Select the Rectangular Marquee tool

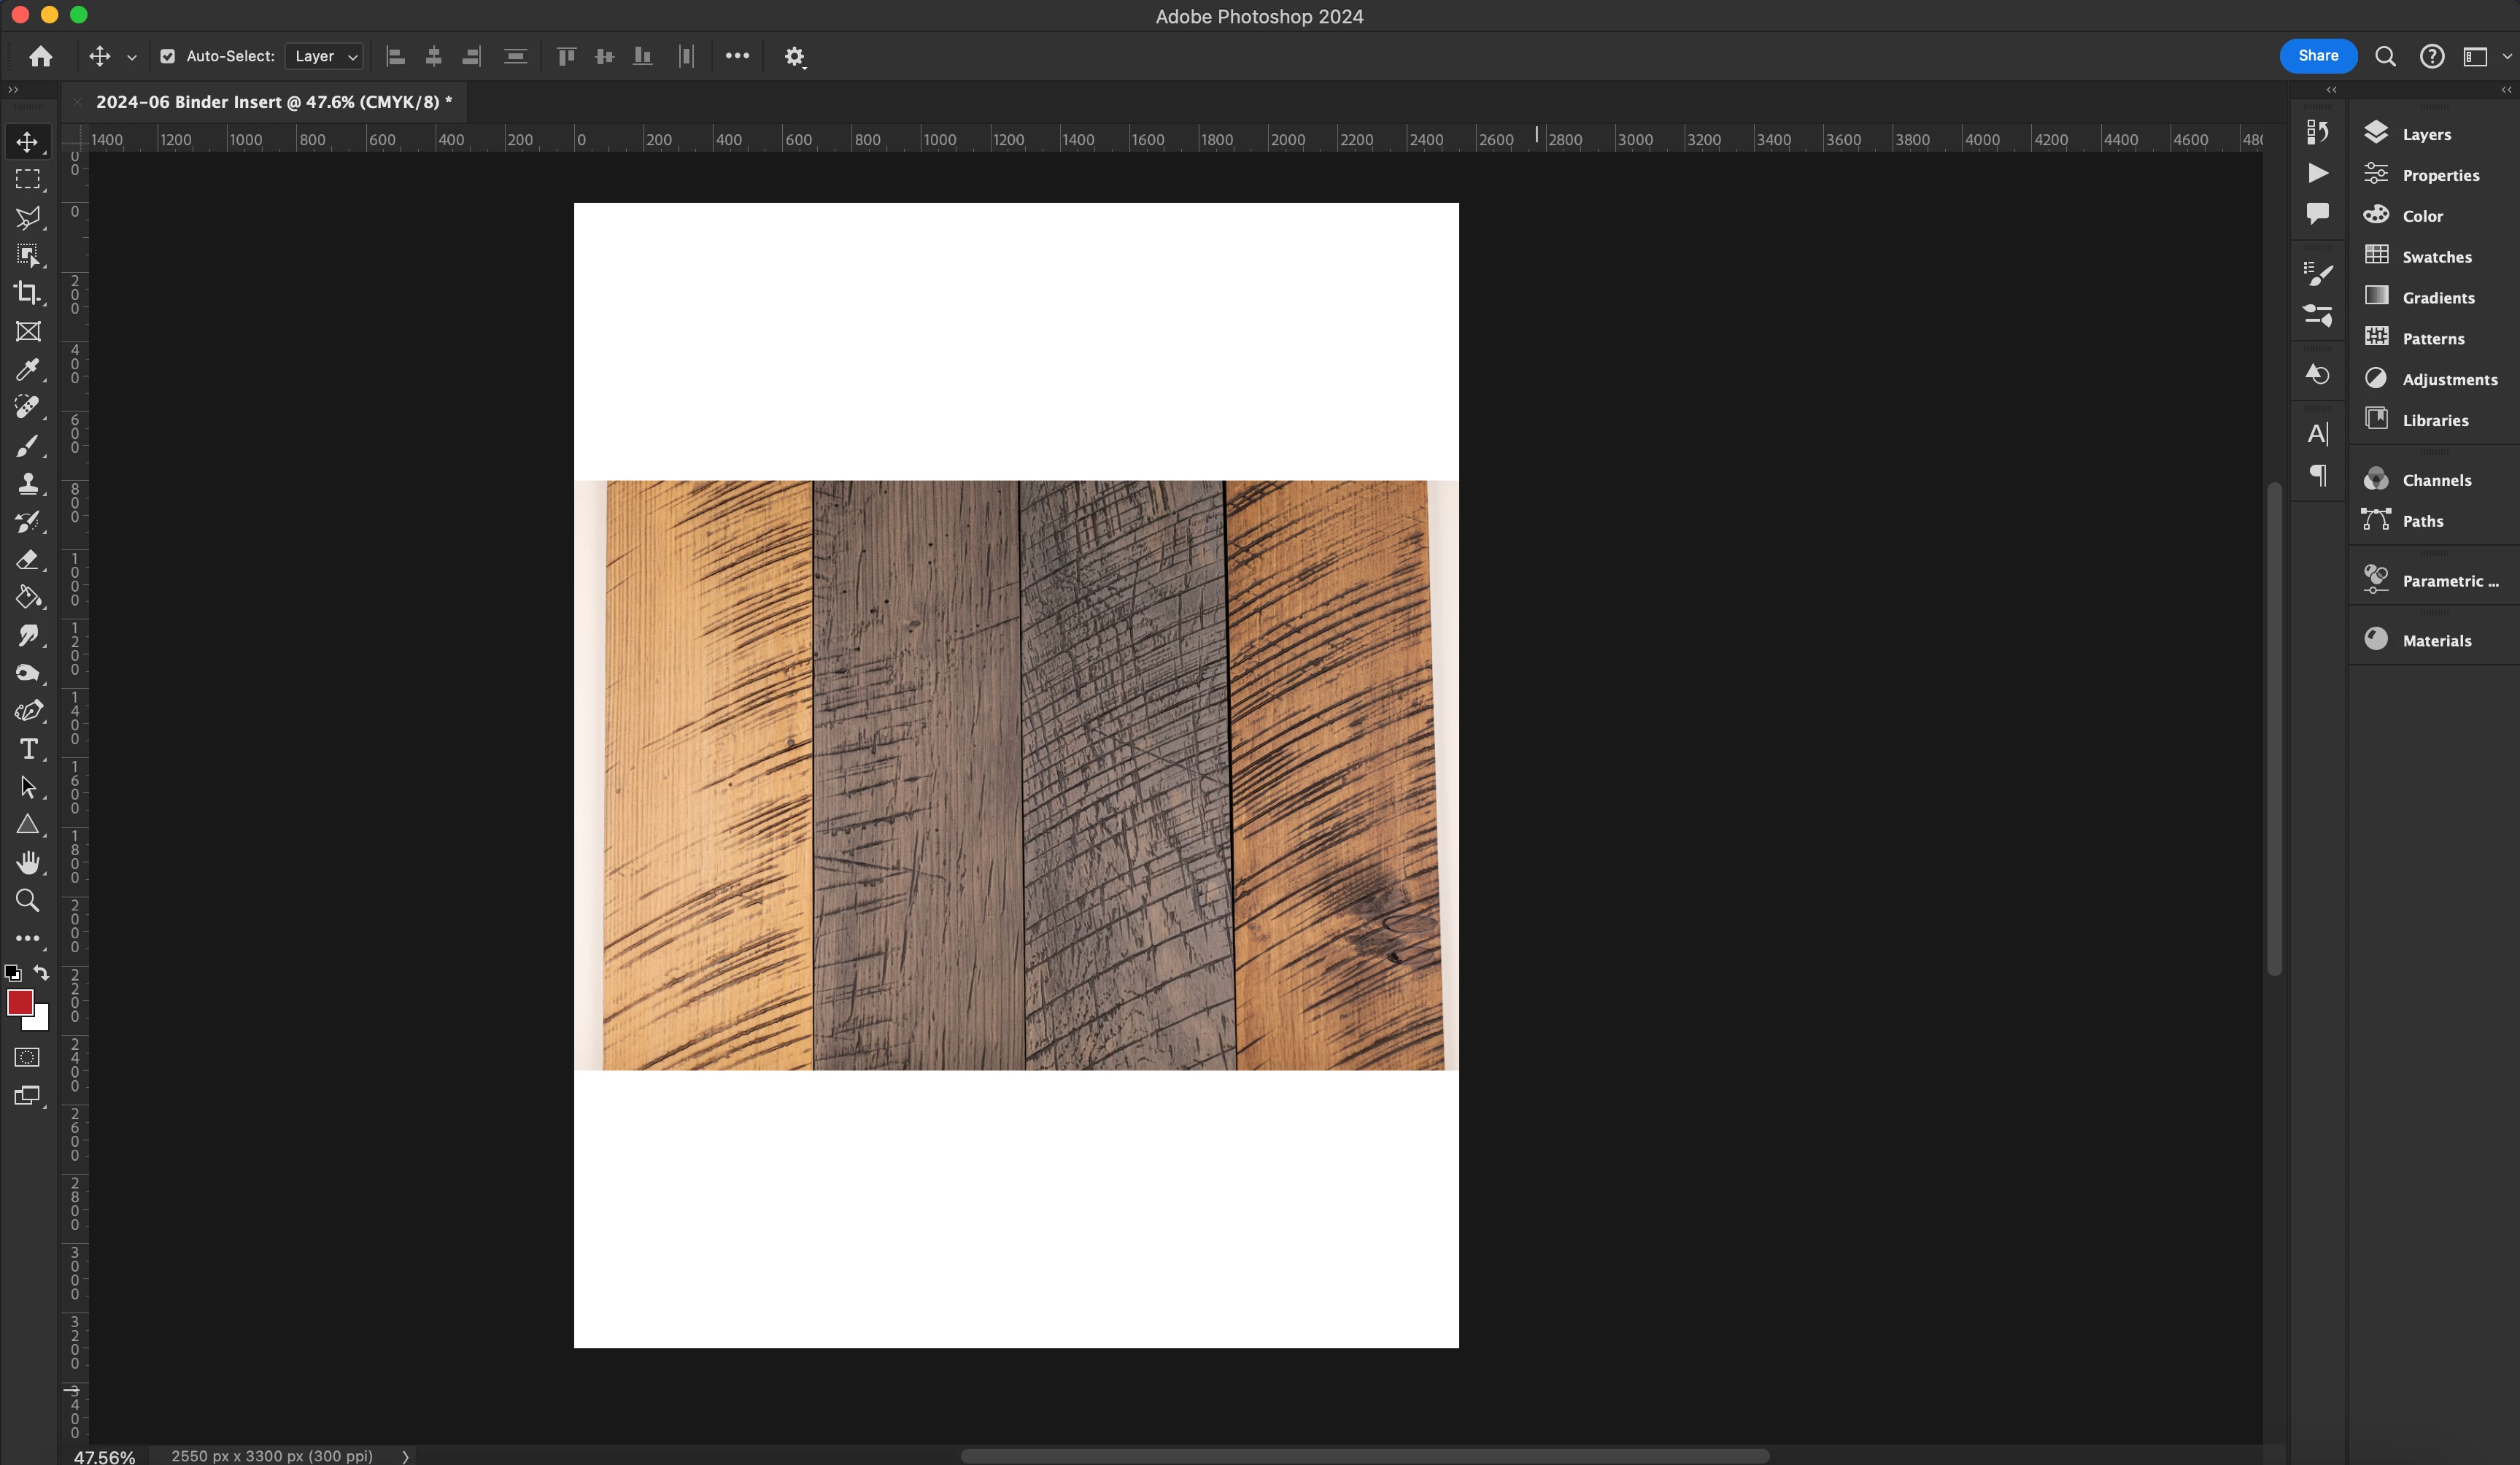[27, 180]
